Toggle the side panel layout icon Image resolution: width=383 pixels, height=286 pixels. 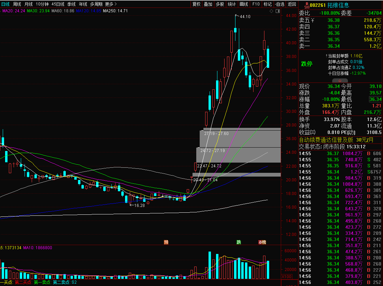pos(277,11)
